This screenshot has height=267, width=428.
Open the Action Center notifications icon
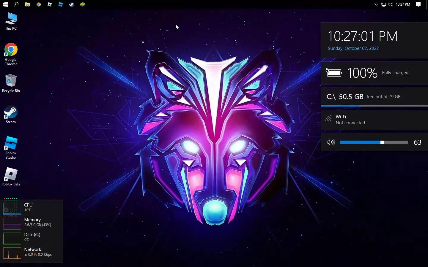pyautogui.click(x=418, y=4)
